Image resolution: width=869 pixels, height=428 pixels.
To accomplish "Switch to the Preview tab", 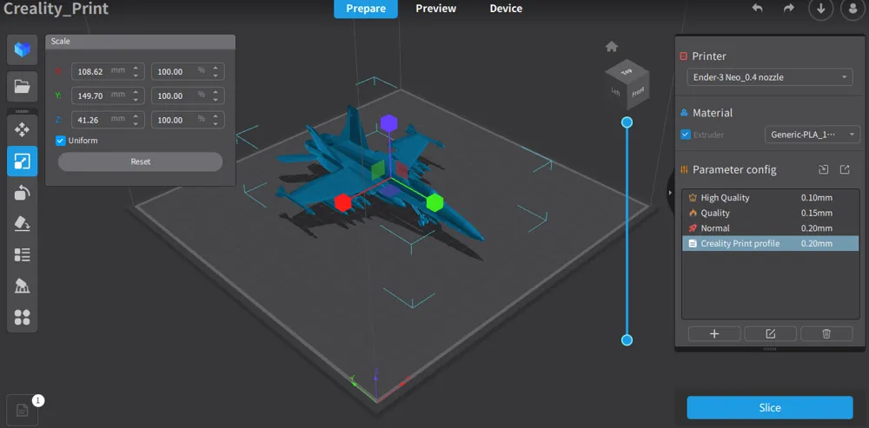I will (x=435, y=9).
